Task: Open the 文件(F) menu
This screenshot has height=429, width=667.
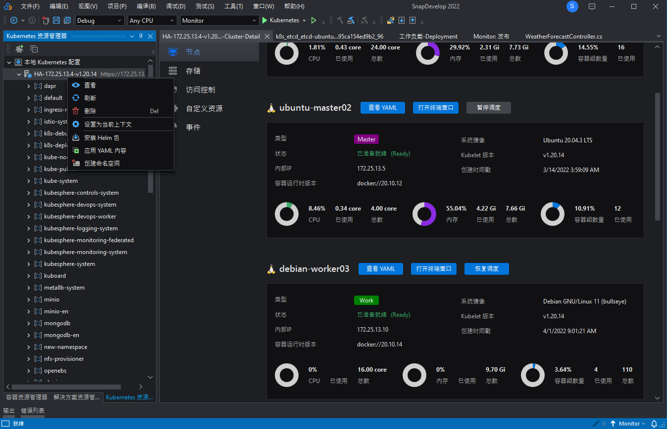Action: click(x=30, y=6)
